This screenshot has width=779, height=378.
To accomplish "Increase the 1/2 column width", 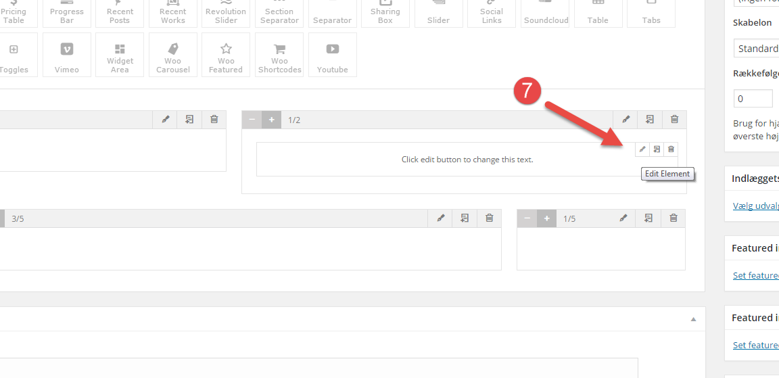I will click(x=271, y=120).
